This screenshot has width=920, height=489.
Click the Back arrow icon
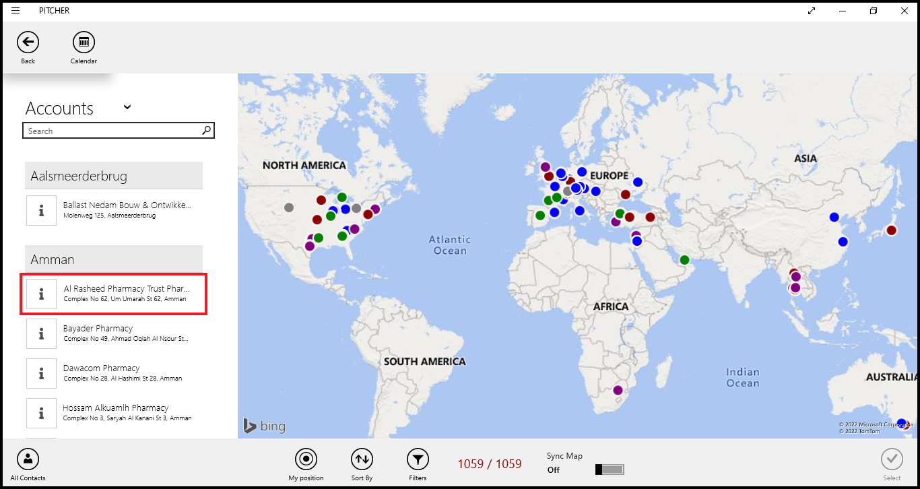[28, 42]
